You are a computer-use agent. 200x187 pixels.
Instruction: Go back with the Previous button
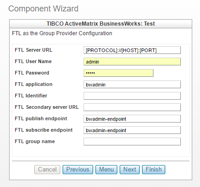(x=78, y=170)
